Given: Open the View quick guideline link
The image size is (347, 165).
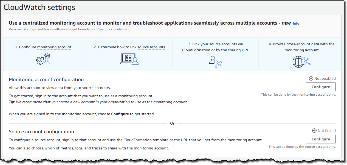Looking at the screenshot, I should tap(112, 29).
